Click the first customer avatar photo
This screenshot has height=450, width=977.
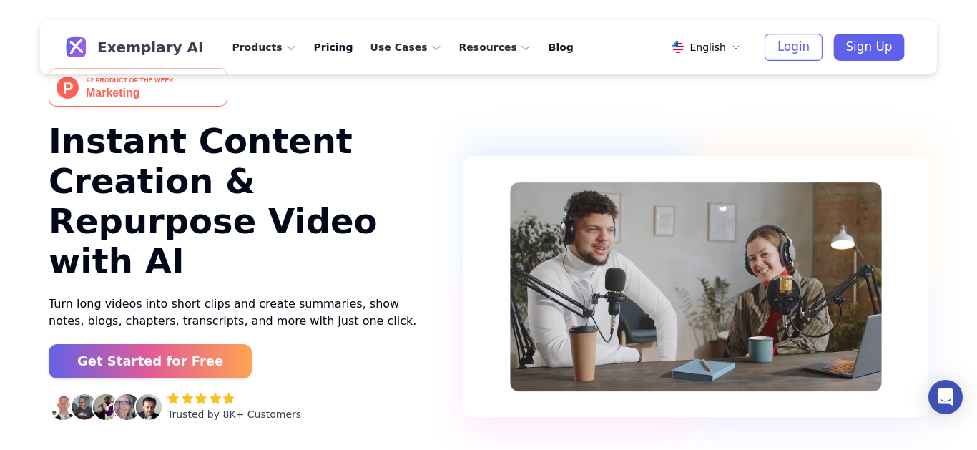click(x=62, y=407)
